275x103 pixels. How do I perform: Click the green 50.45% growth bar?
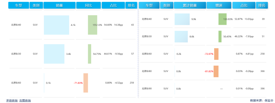220,37
